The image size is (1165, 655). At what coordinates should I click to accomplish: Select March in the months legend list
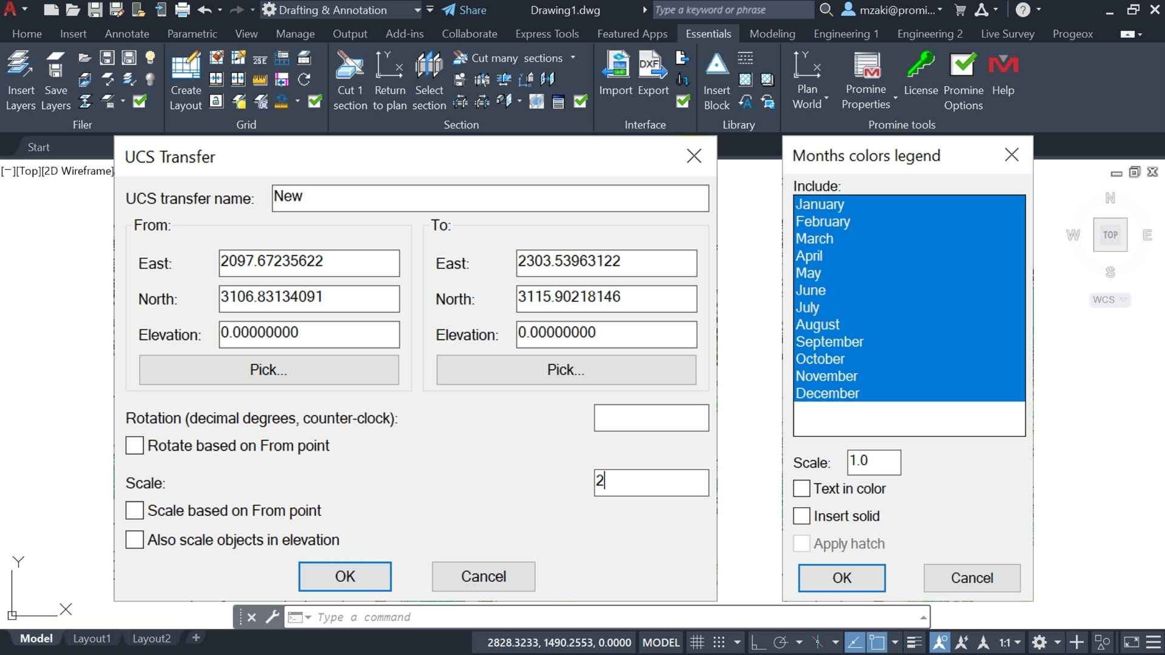(814, 238)
